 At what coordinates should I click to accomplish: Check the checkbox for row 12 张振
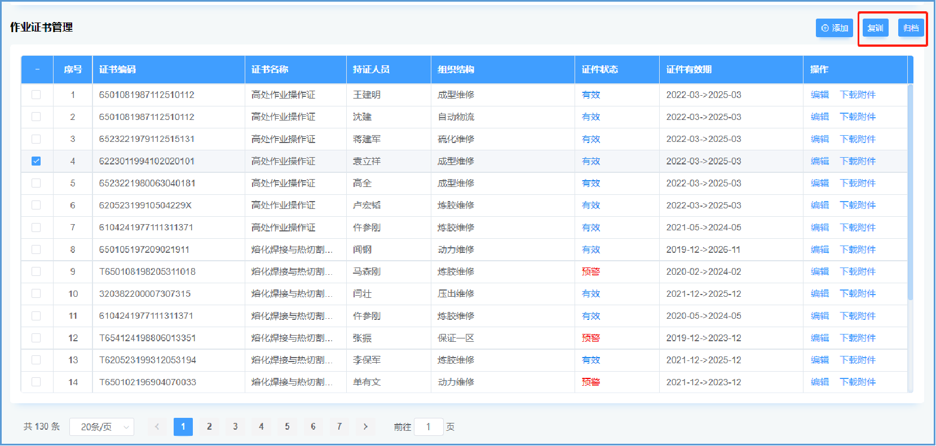click(x=36, y=338)
